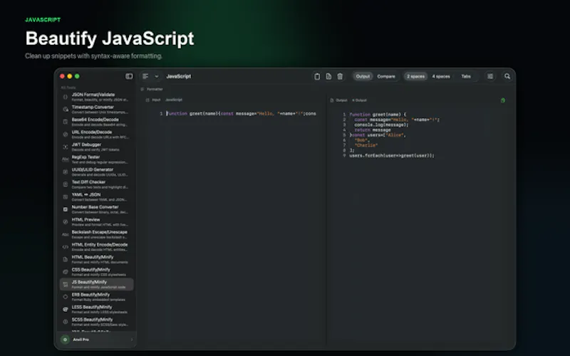
Task: Click the trash clear icon in toolbar
Action: point(340,76)
